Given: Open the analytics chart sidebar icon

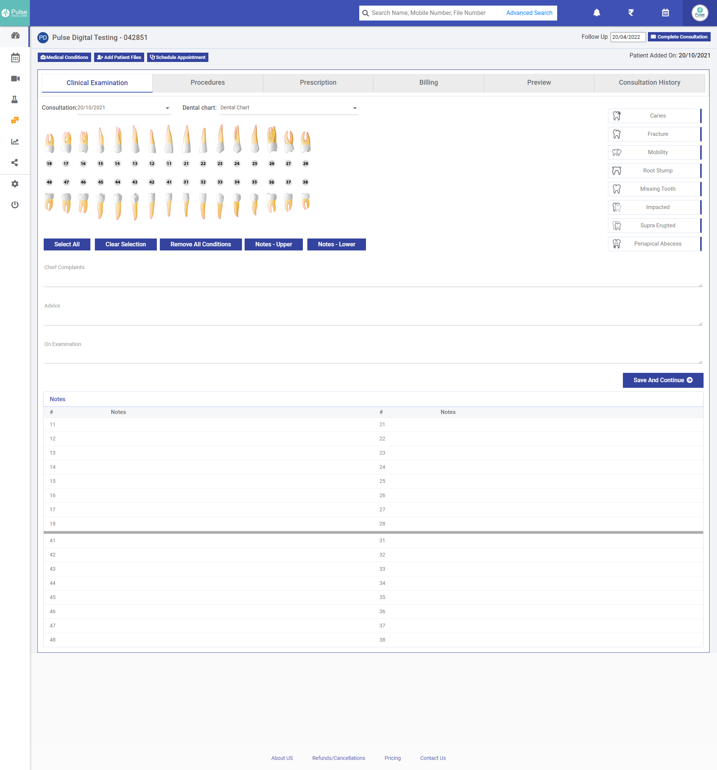Looking at the screenshot, I should pyautogui.click(x=15, y=141).
